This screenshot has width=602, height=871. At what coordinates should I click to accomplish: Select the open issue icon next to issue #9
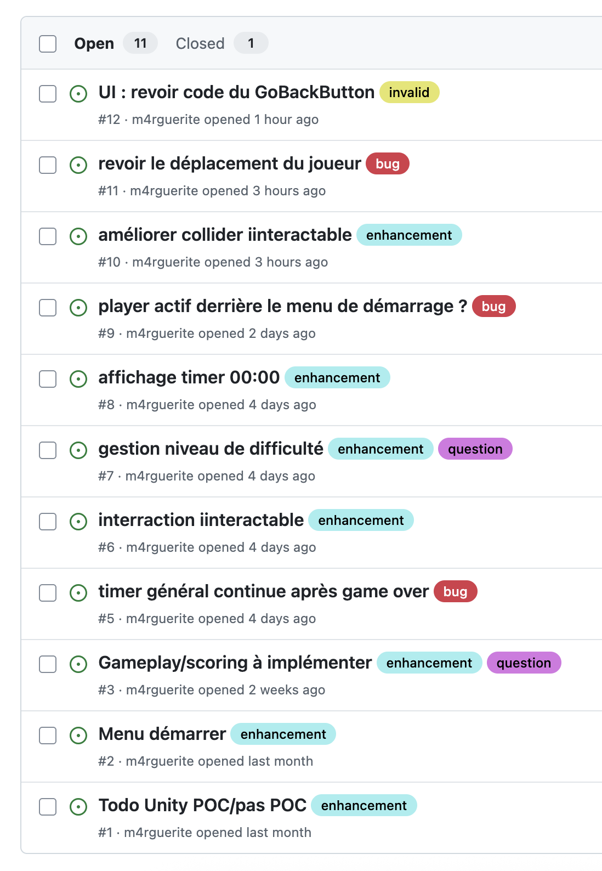[78, 308]
